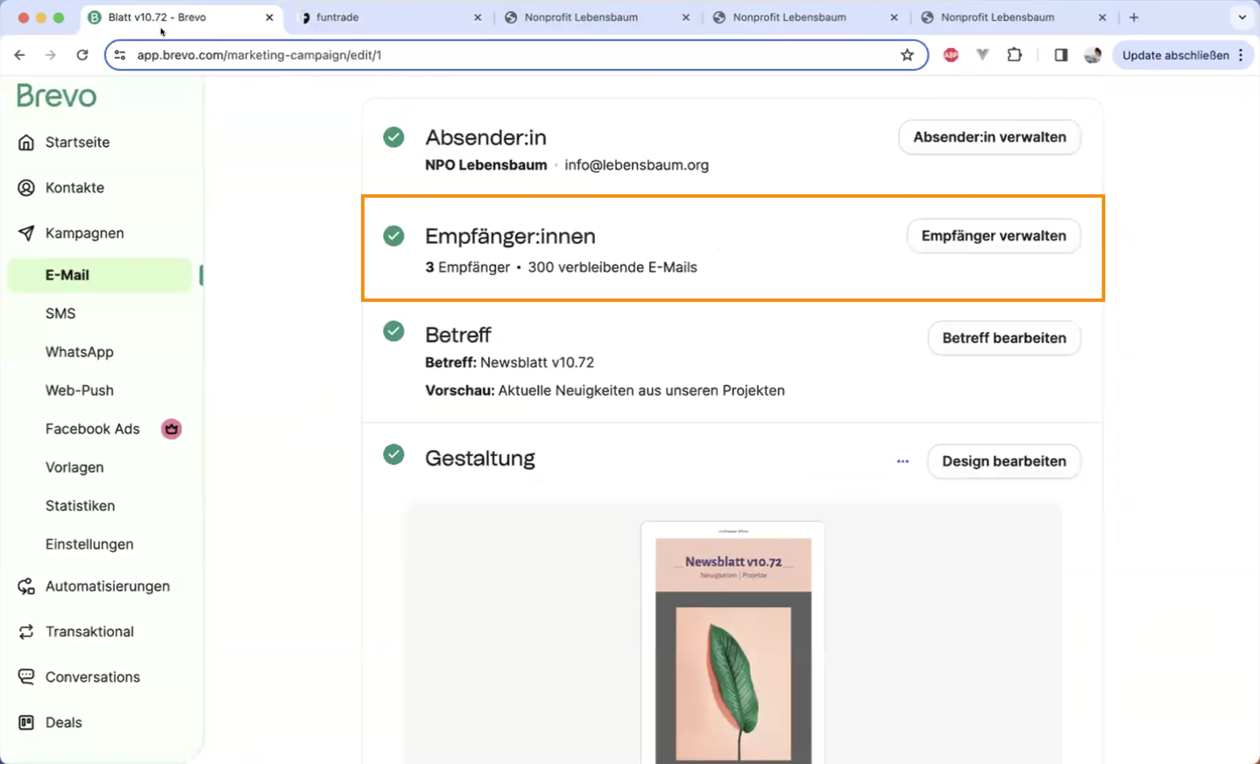Open Conversations chat icon
The height and width of the screenshot is (764, 1260).
point(26,676)
